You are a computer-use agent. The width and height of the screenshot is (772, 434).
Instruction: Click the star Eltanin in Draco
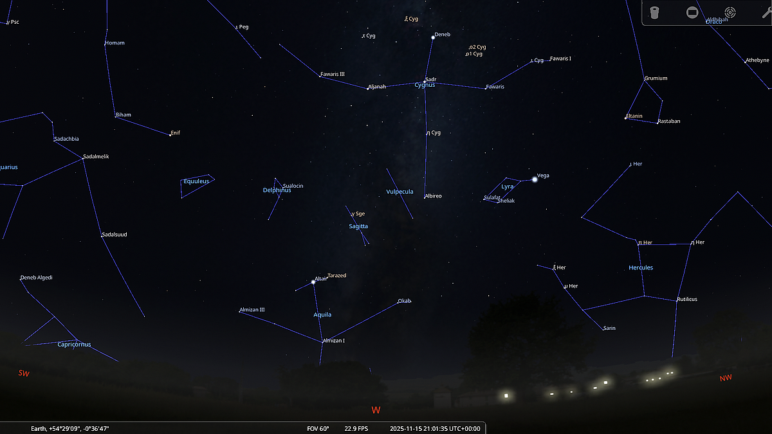625,118
